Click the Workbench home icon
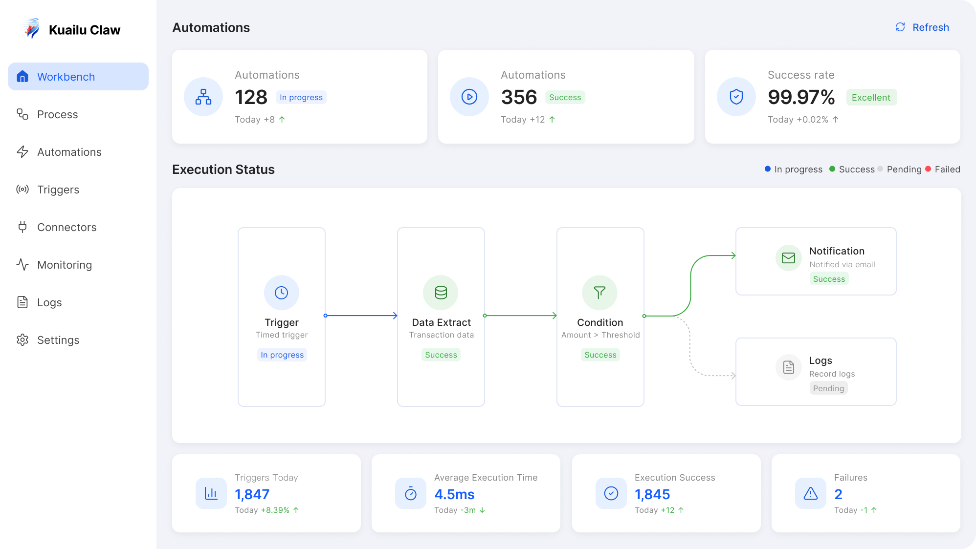The height and width of the screenshot is (549, 976). [22, 77]
